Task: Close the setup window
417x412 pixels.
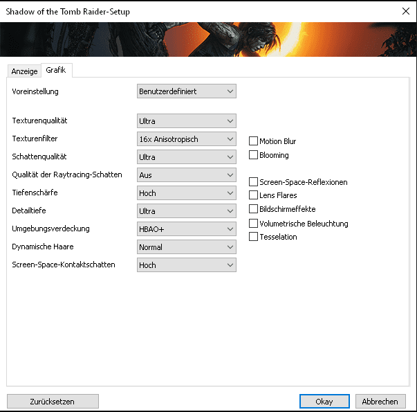Action: tap(404, 11)
